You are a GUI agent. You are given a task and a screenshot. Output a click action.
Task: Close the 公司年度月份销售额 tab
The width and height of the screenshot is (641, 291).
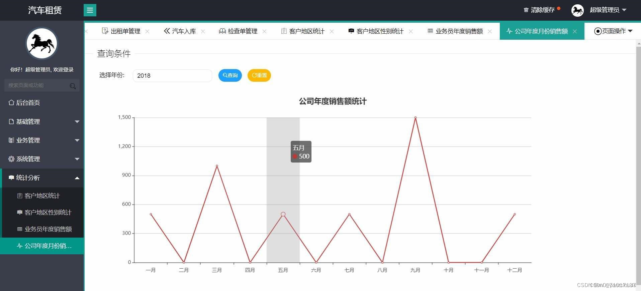pos(575,31)
